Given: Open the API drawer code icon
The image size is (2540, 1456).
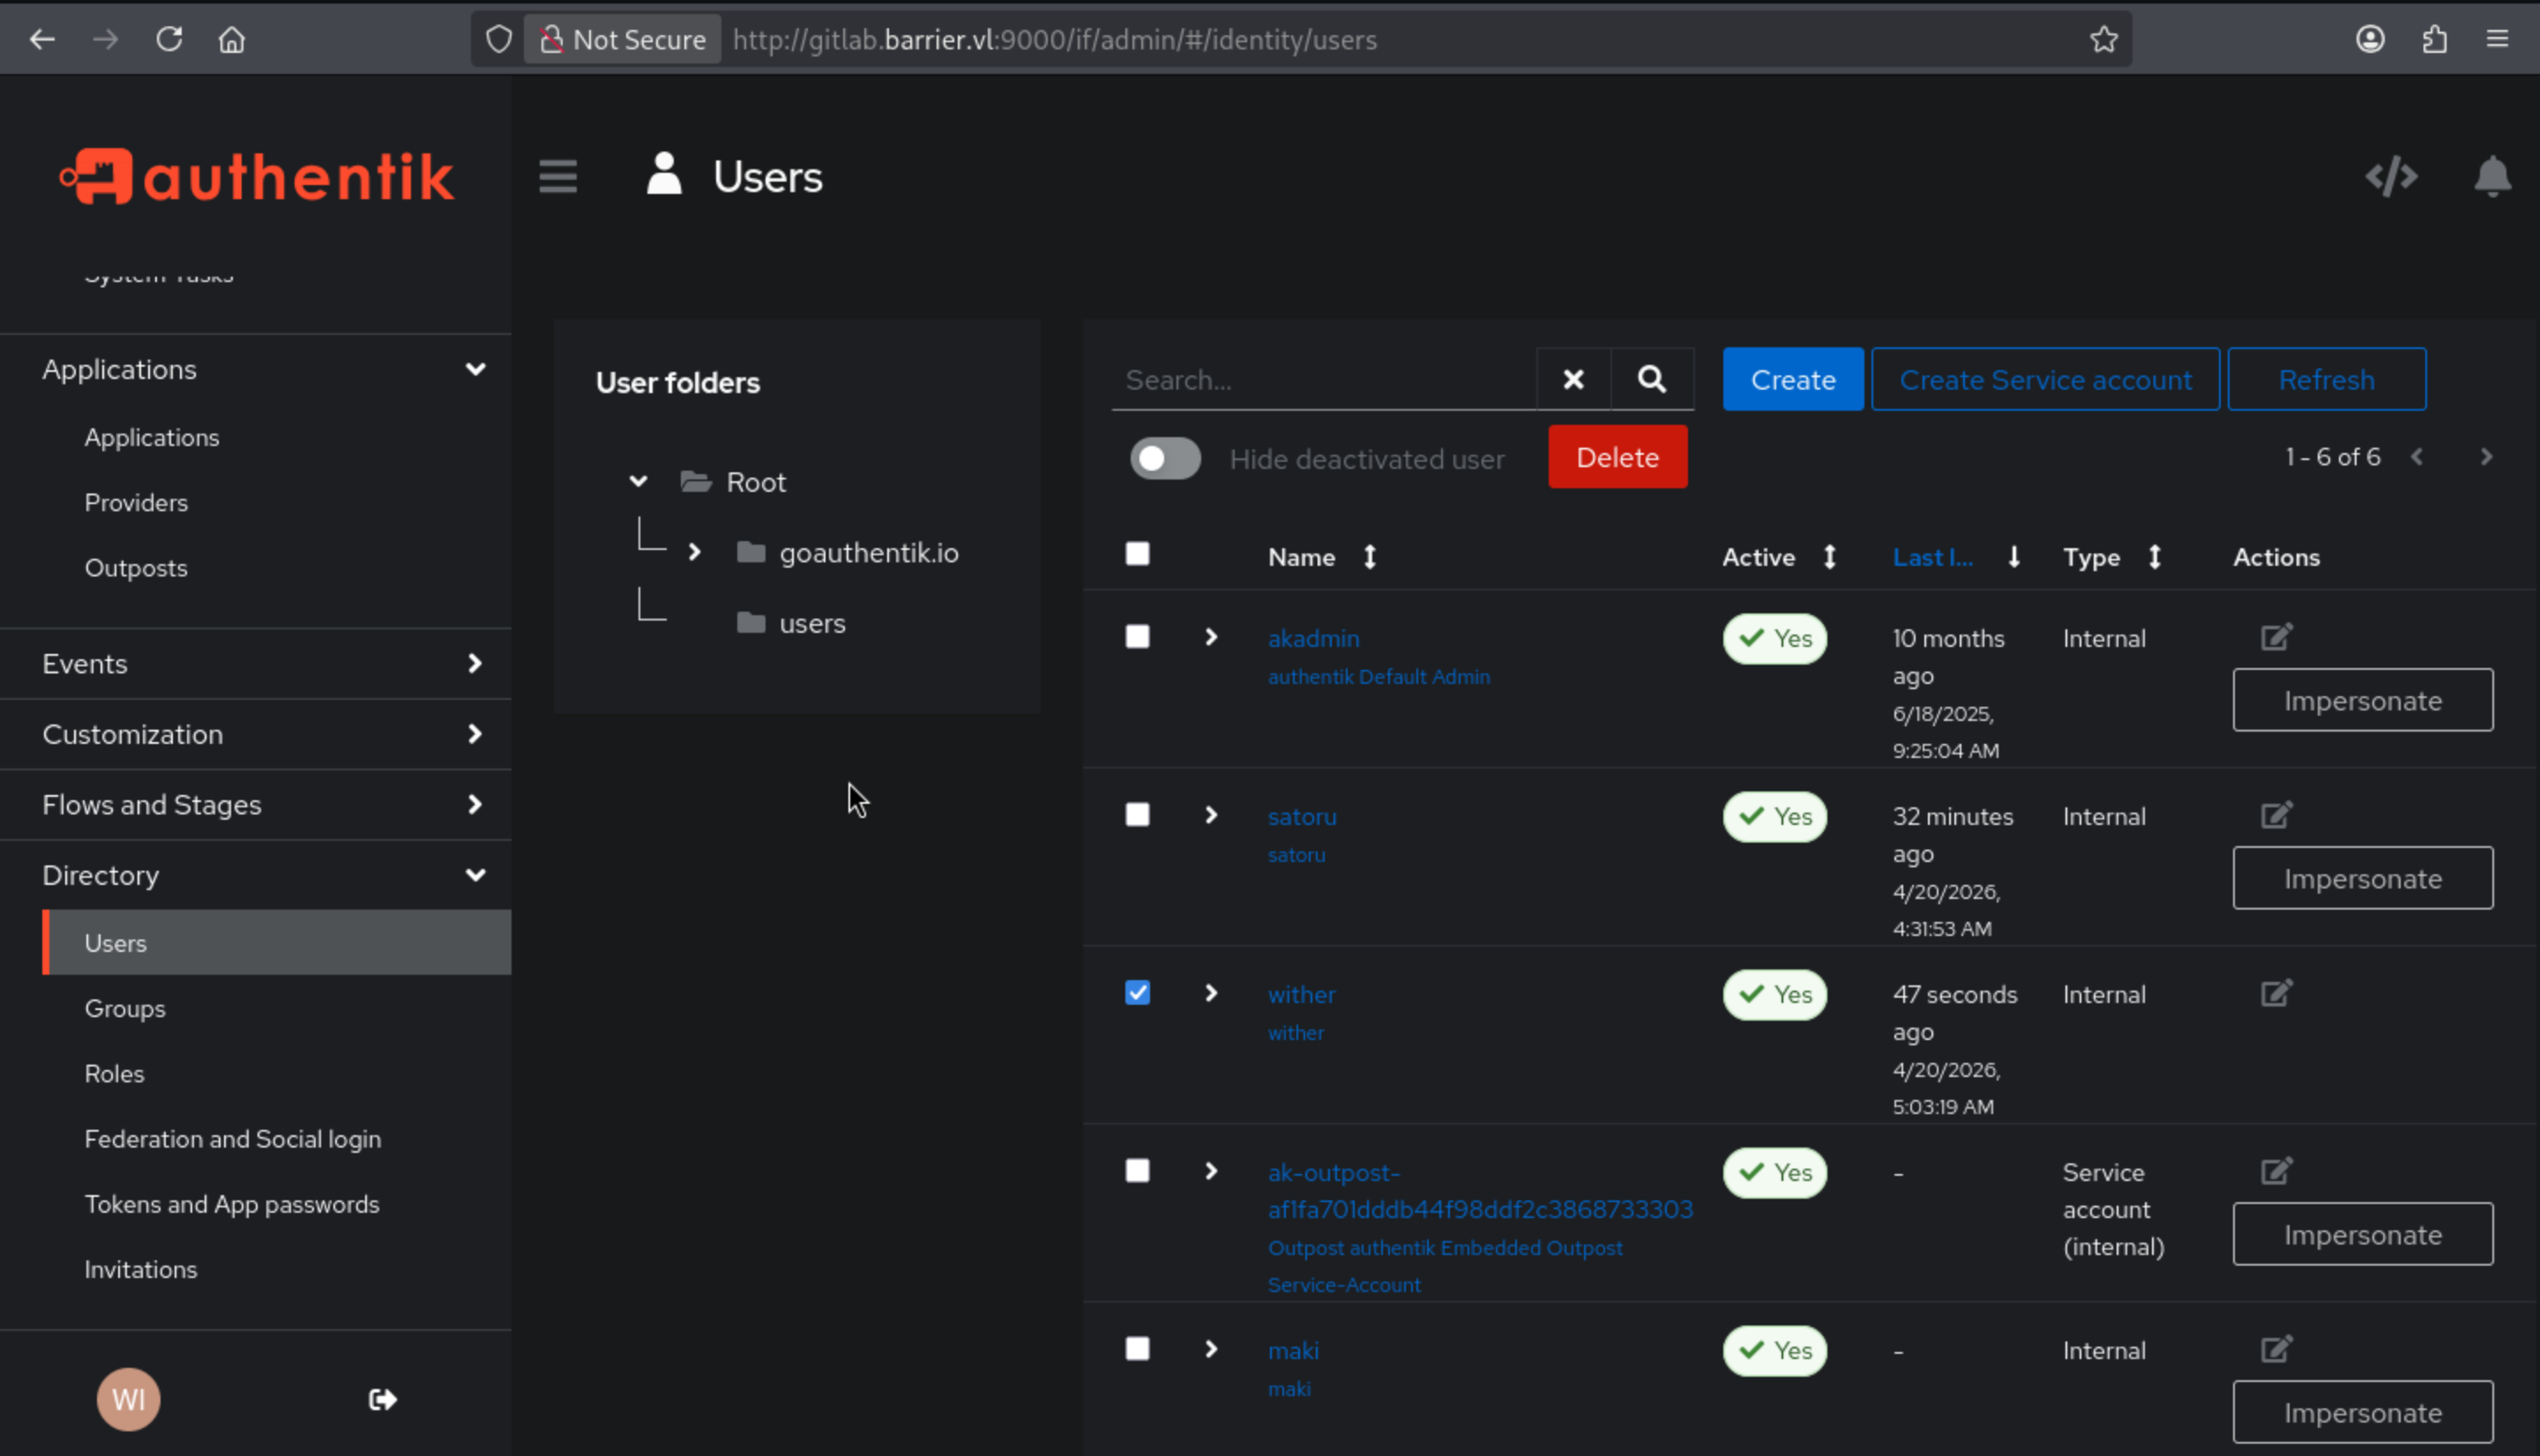Looking at the screenshot, I should [x=2390, y=177].
